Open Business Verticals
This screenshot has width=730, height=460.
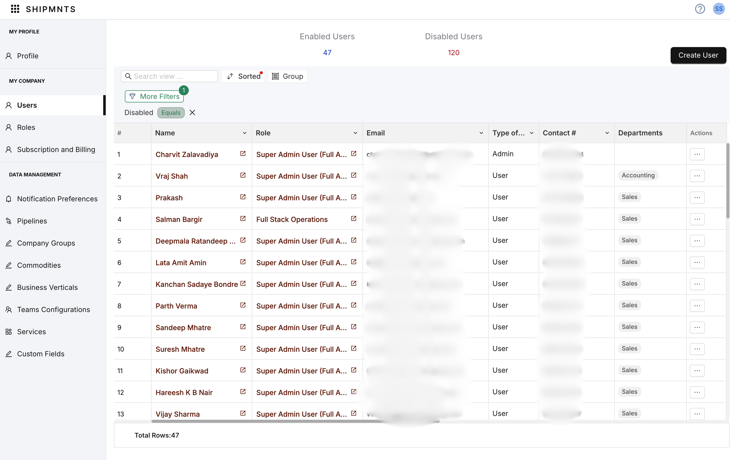[x=53, y=287]
